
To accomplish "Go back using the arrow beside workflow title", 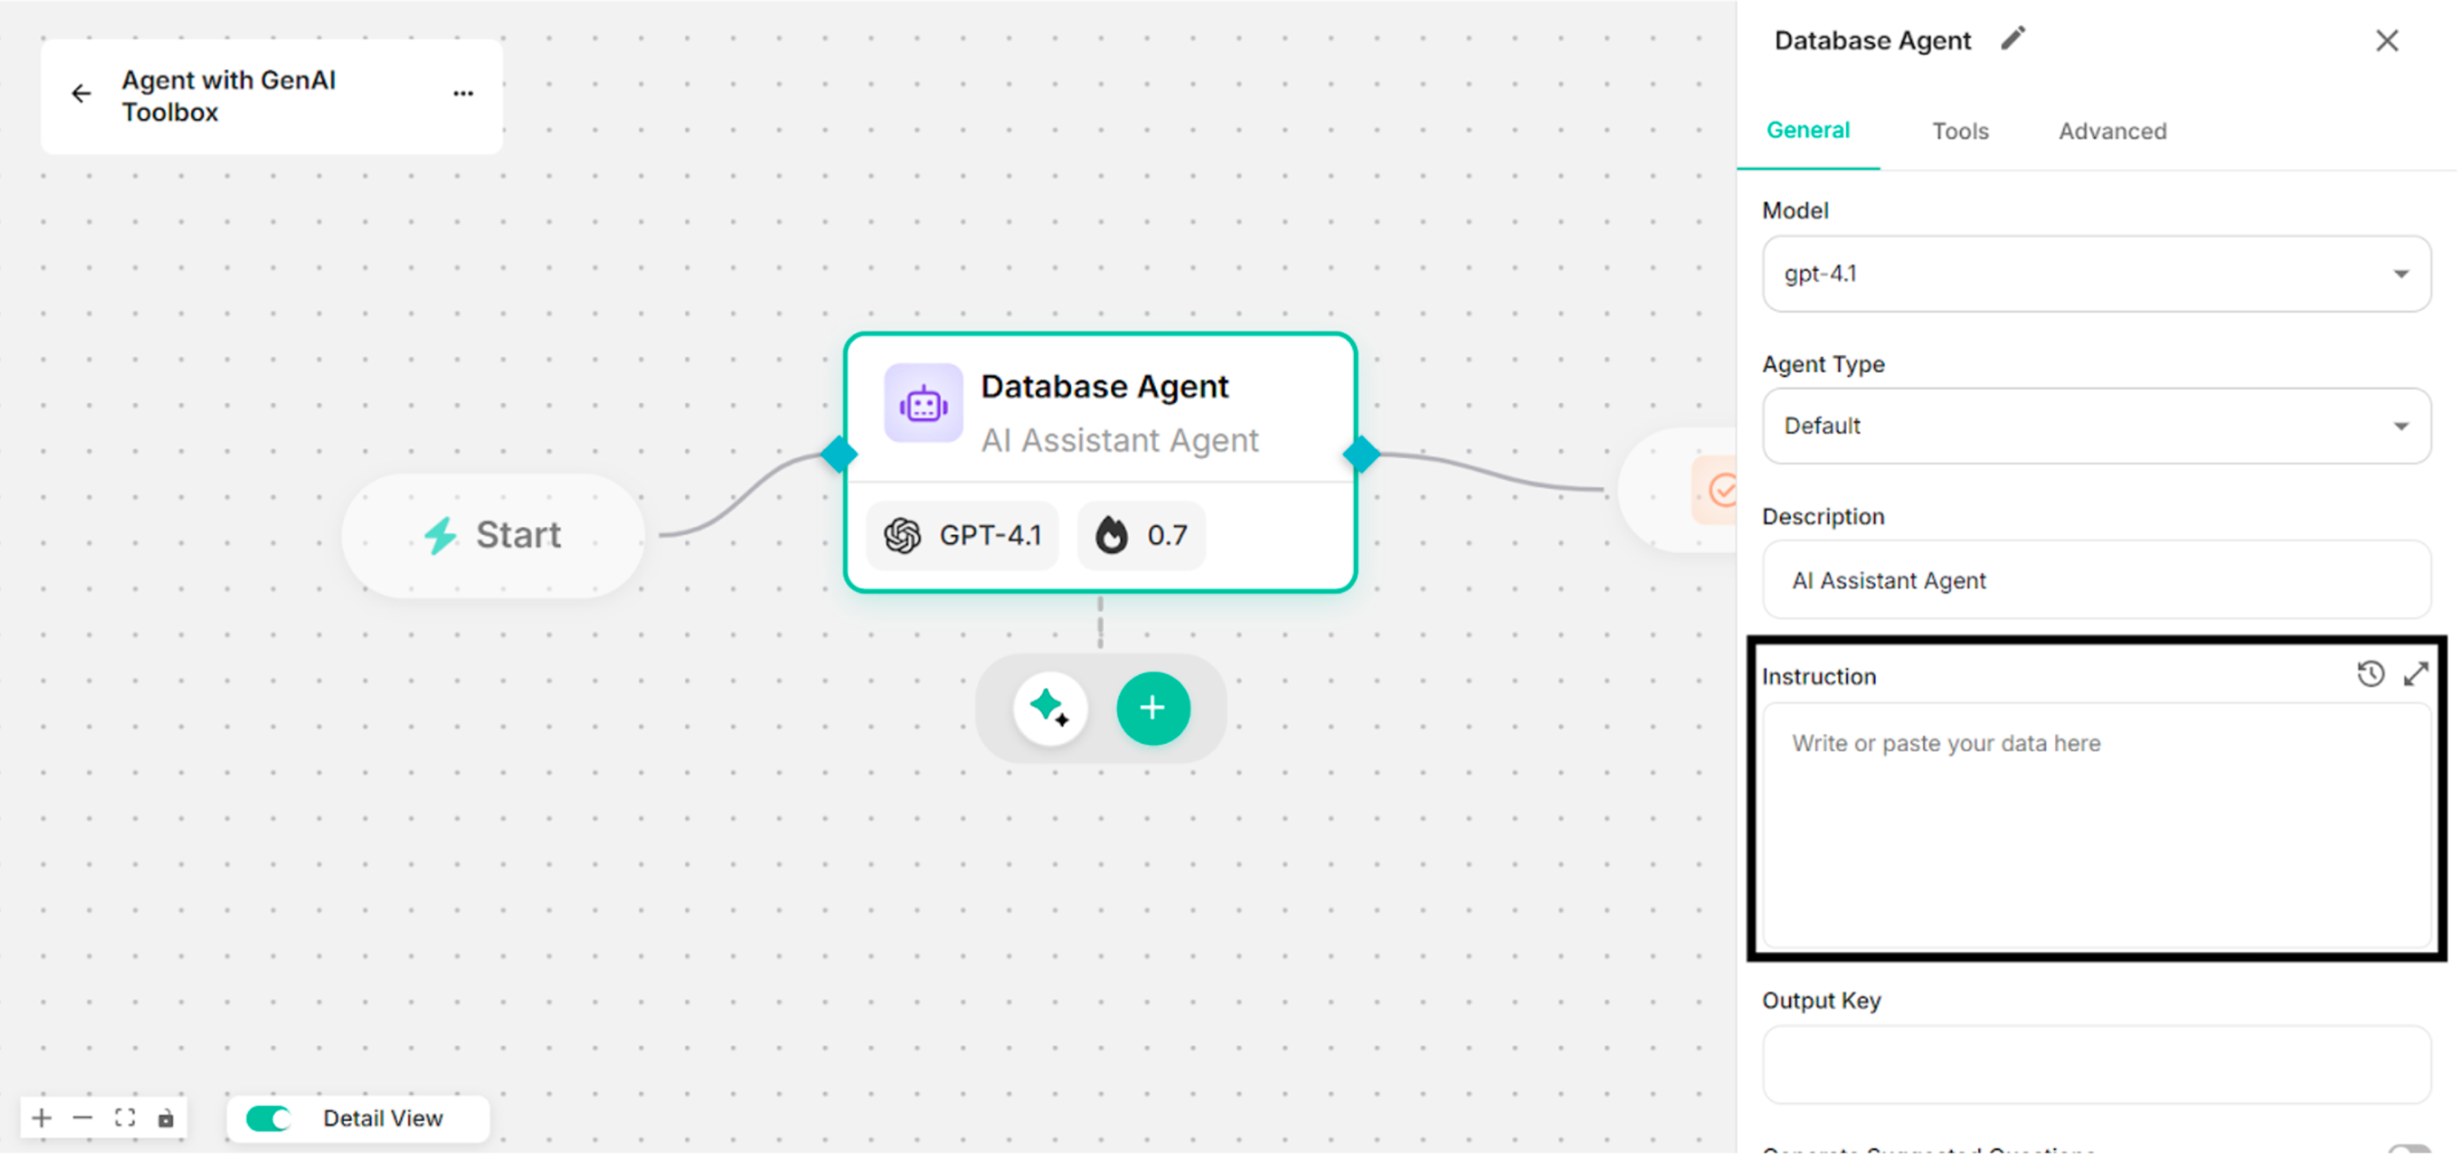I will point(81,94).
